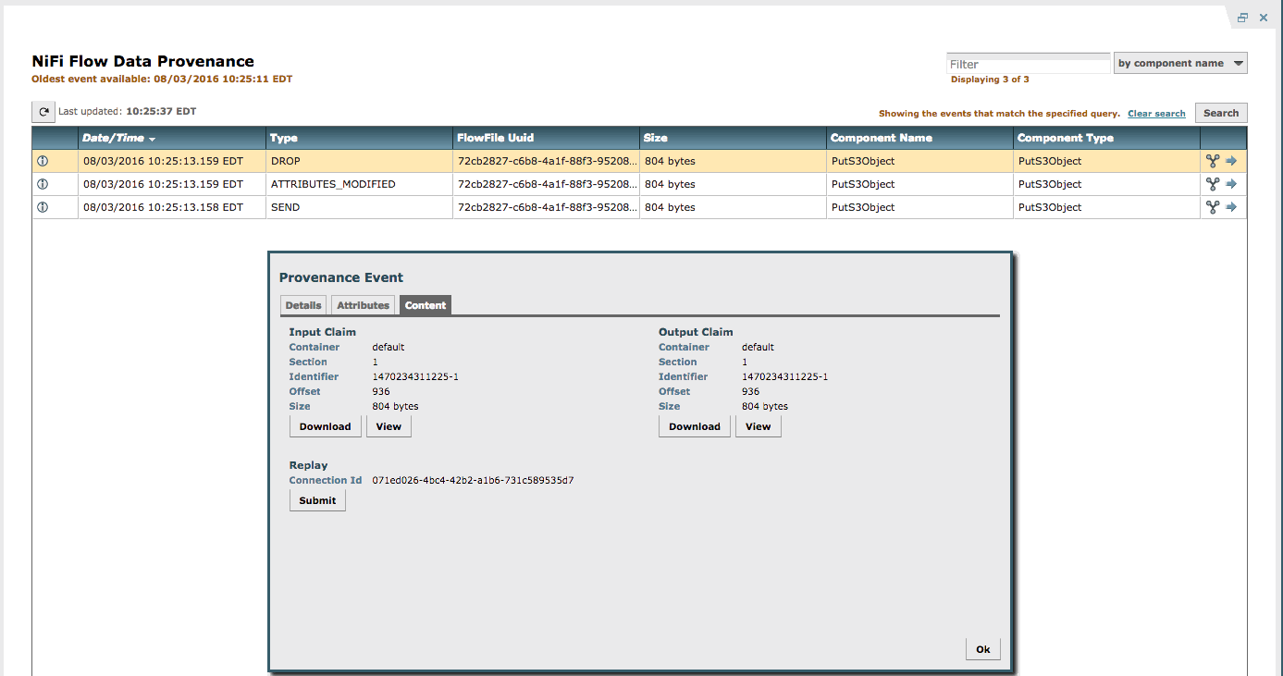Click inside the Filter text field
The image size is (1283, 676).
coord(1027,62)
